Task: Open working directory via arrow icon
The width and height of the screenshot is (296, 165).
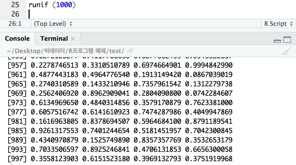Action: click(x=130, y=51)
